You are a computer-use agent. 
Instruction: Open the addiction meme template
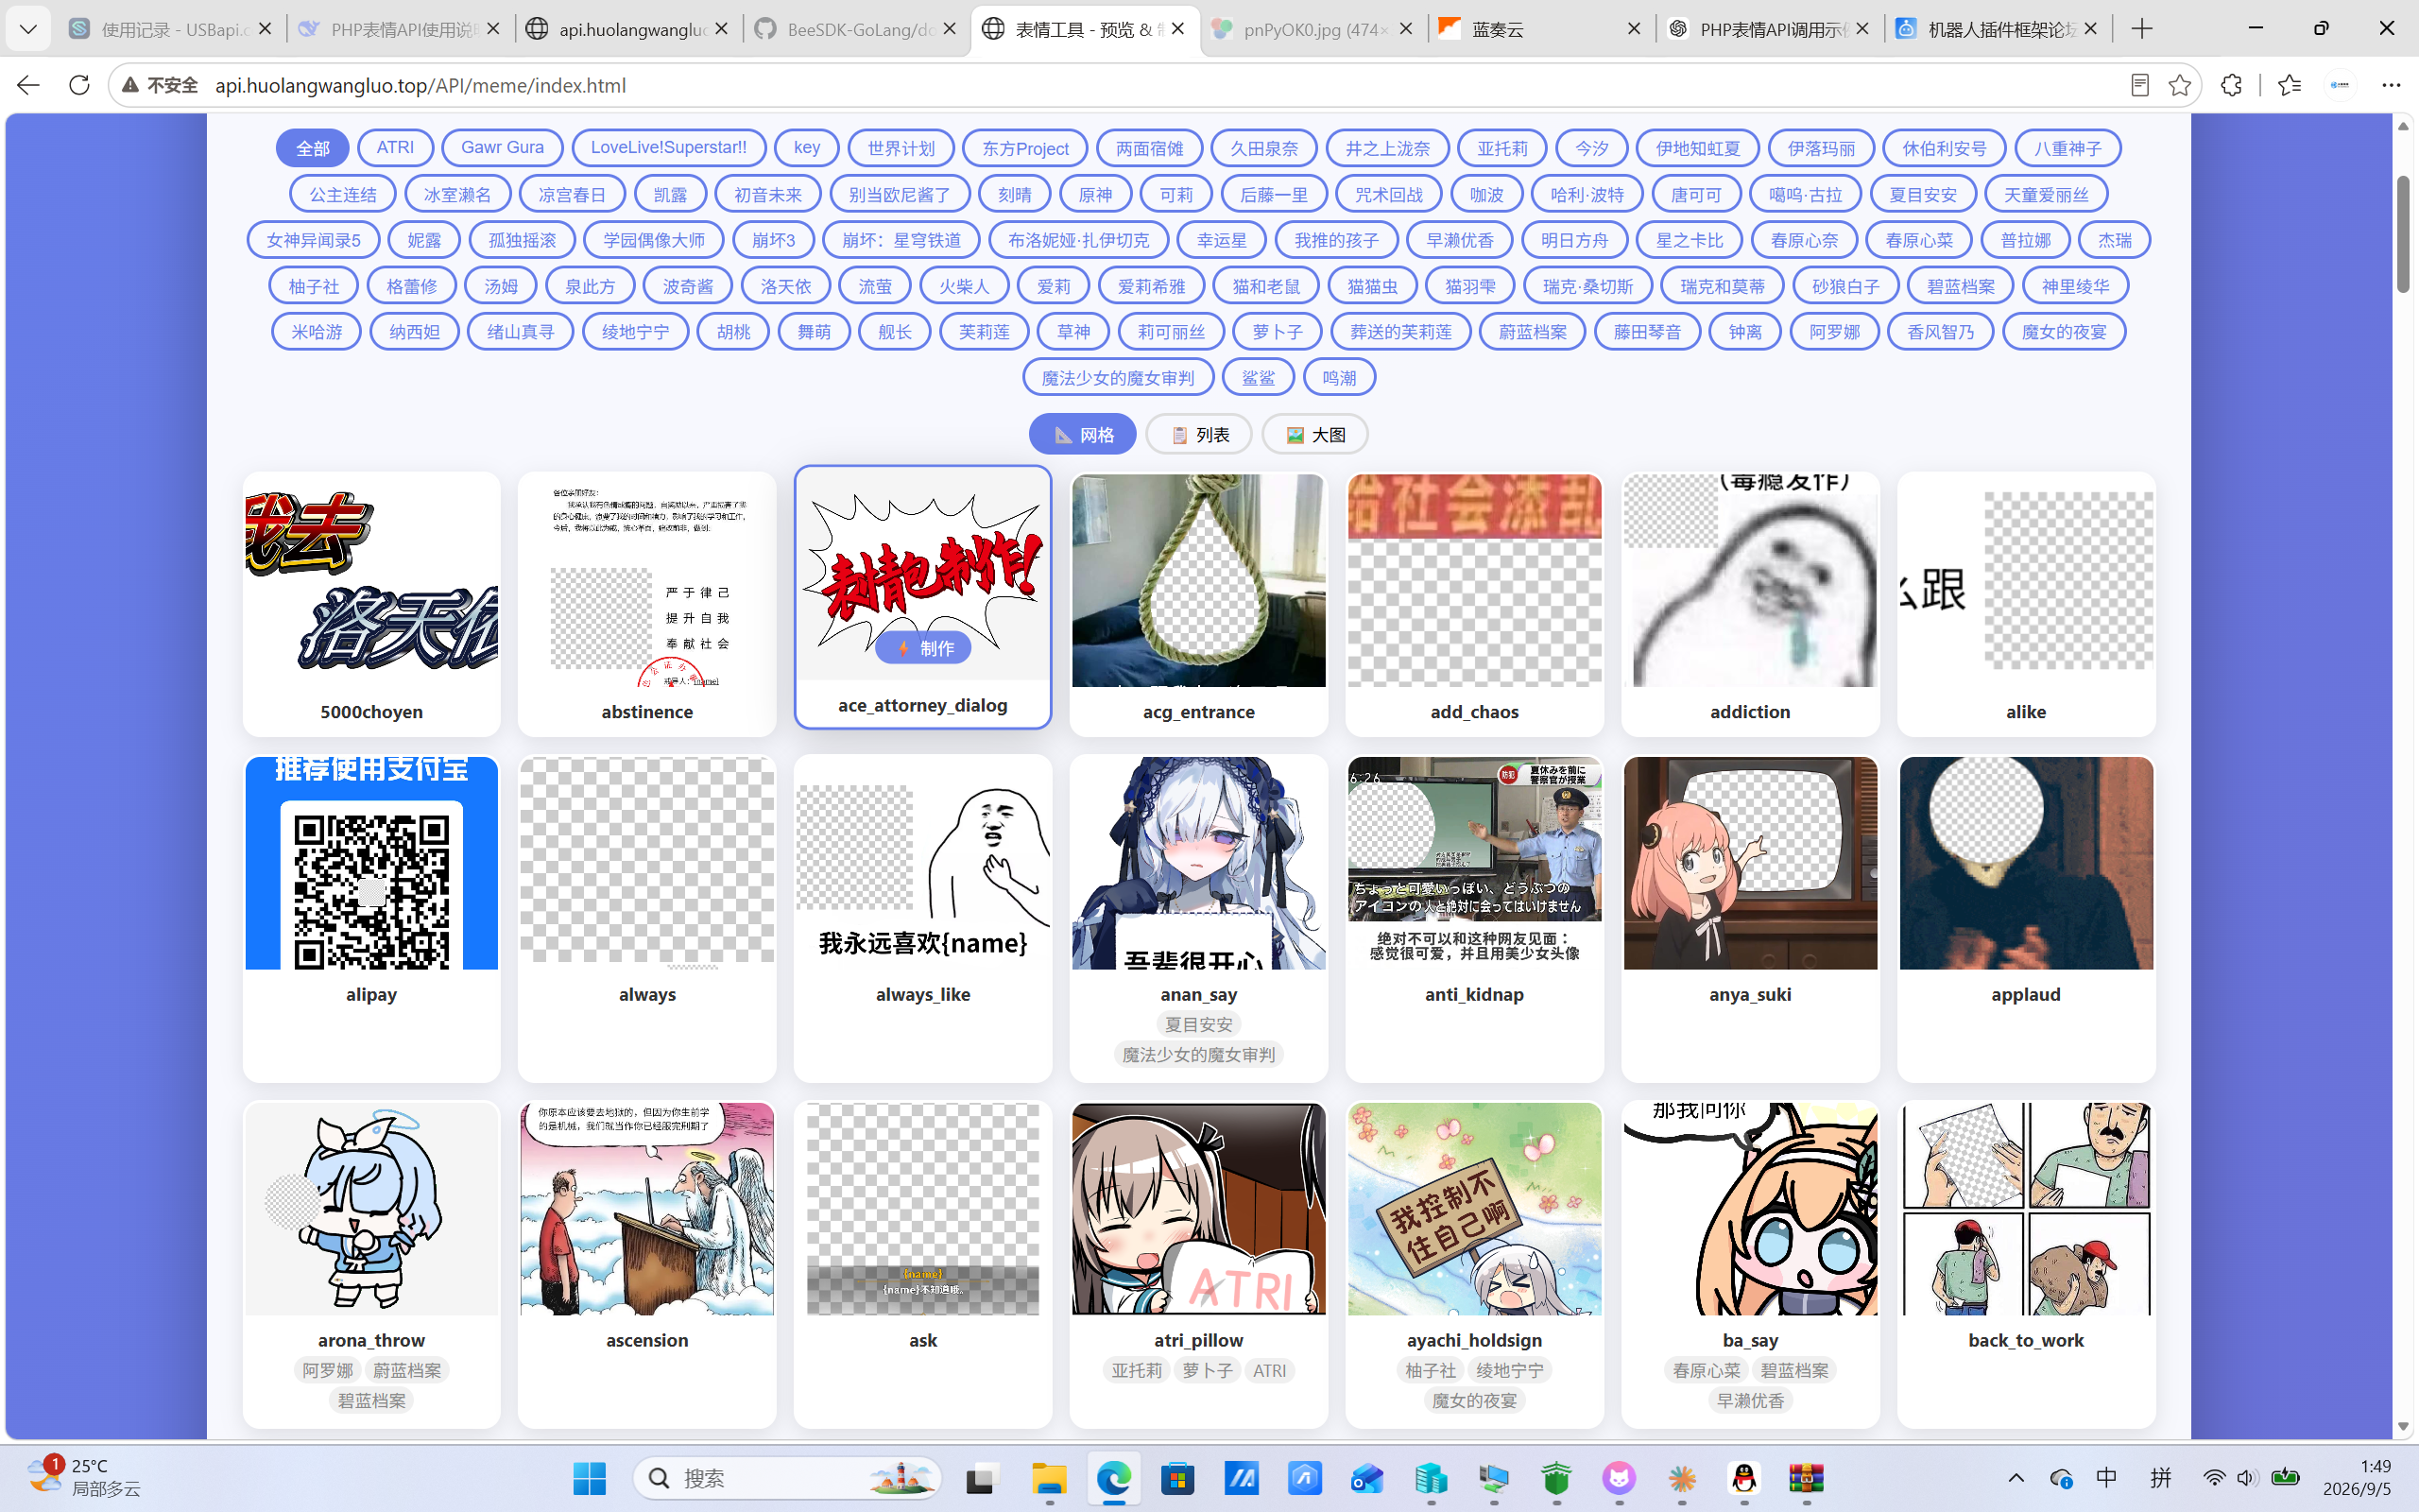point(1750,604)
